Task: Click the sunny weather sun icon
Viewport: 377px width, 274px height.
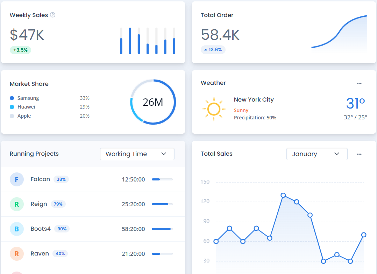Action: pyautogui.click(x=213, y=109)
